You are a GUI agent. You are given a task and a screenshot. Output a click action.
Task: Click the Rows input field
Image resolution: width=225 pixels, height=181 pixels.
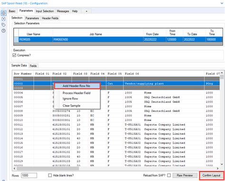coord(29,175)
